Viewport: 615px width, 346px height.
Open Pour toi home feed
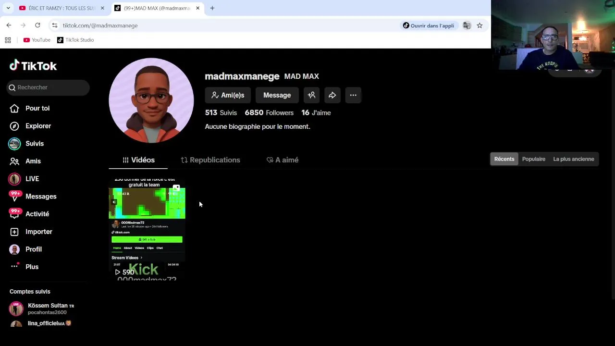[29, 108]
